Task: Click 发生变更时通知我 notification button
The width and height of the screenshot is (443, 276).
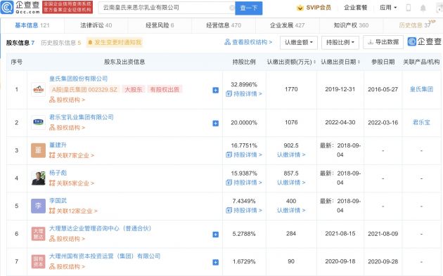Action: coord(115,42)
